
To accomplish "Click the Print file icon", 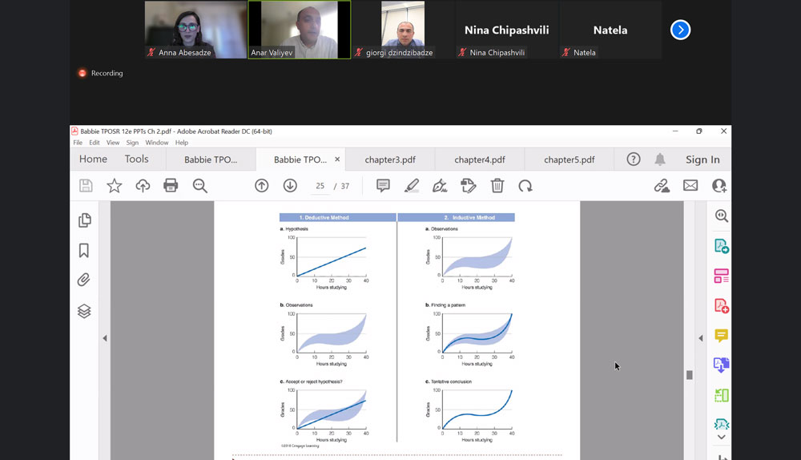I will click(171, 186).
